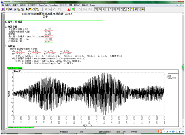The width and height of the screenshot is (185, 135).
Task: Click the yellow box over green bar icon
Action: tap(132, 9)
